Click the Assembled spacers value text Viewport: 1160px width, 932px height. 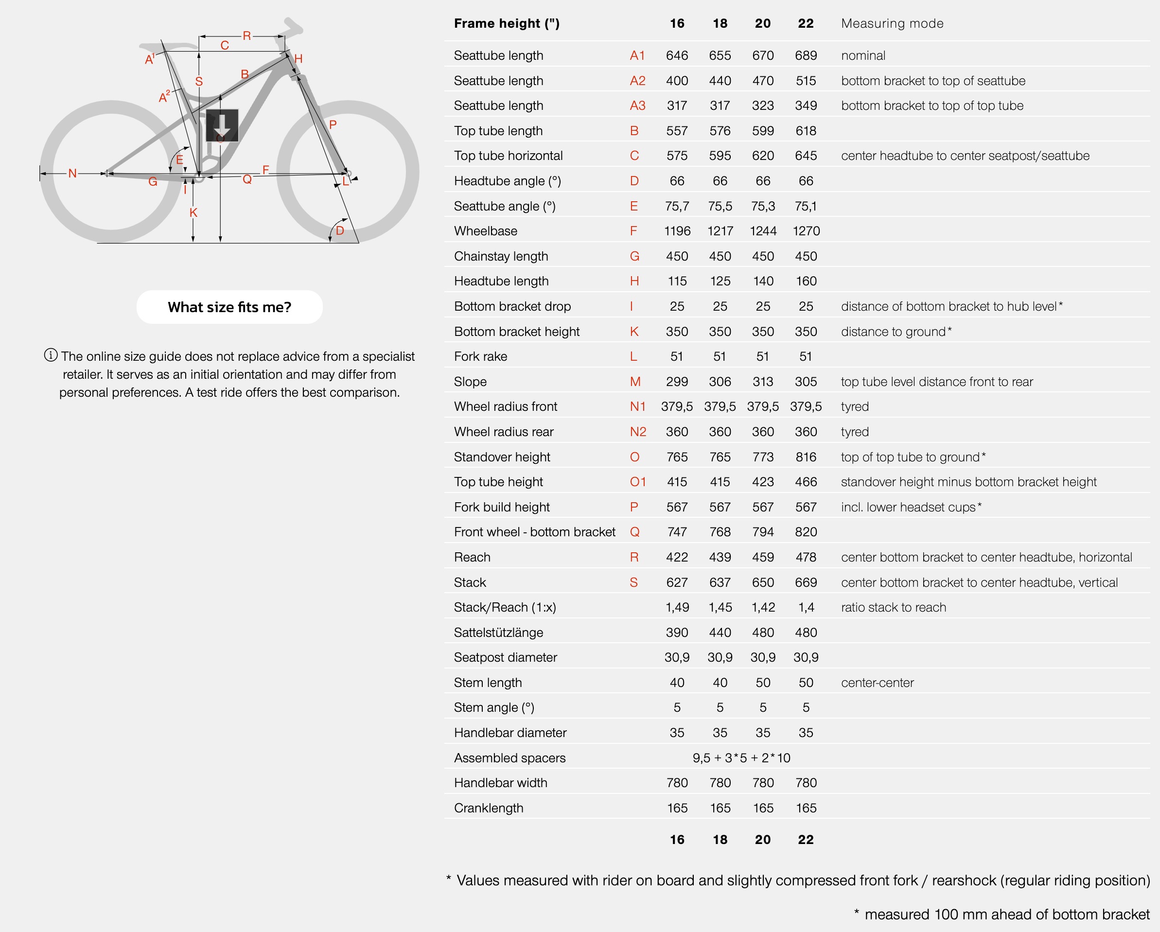pyautogui.click(x=741, y=757)
